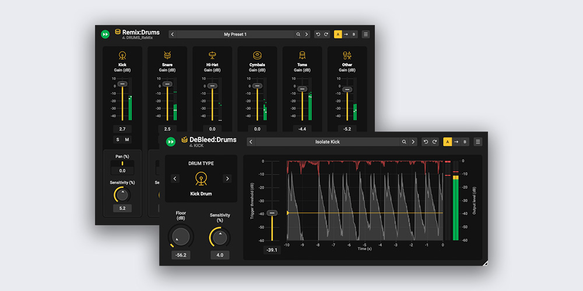583x291 pixels.
Task: Click the Kick drum icon in Remix:Drums
Action: point(122,55)
